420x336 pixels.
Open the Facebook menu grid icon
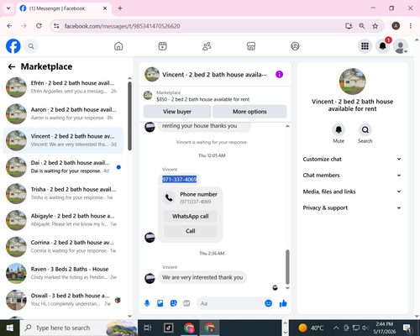pos(365,46)
